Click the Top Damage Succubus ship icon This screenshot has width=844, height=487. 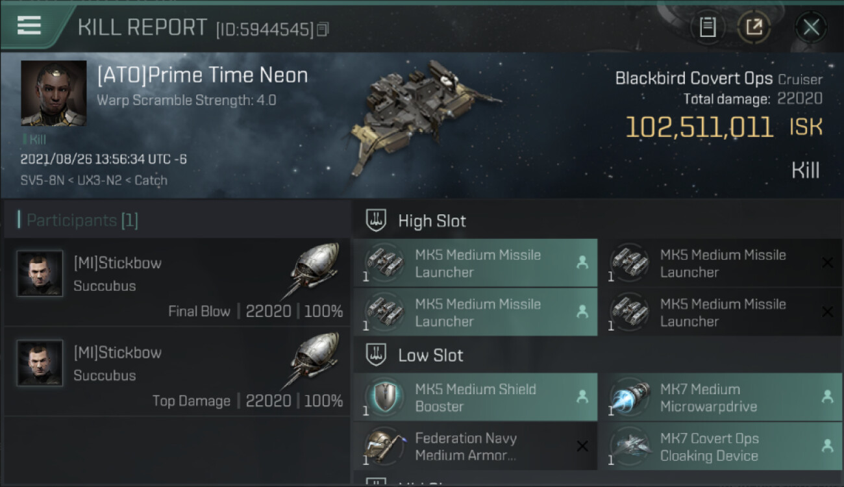pyautogui.click(x=314, y=360)
